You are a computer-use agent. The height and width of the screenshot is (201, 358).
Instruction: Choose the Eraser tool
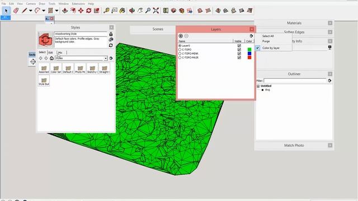16,11
